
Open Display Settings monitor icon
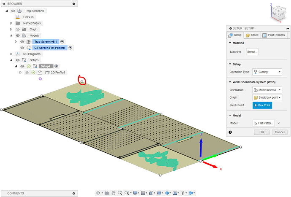tap(135, 193)
